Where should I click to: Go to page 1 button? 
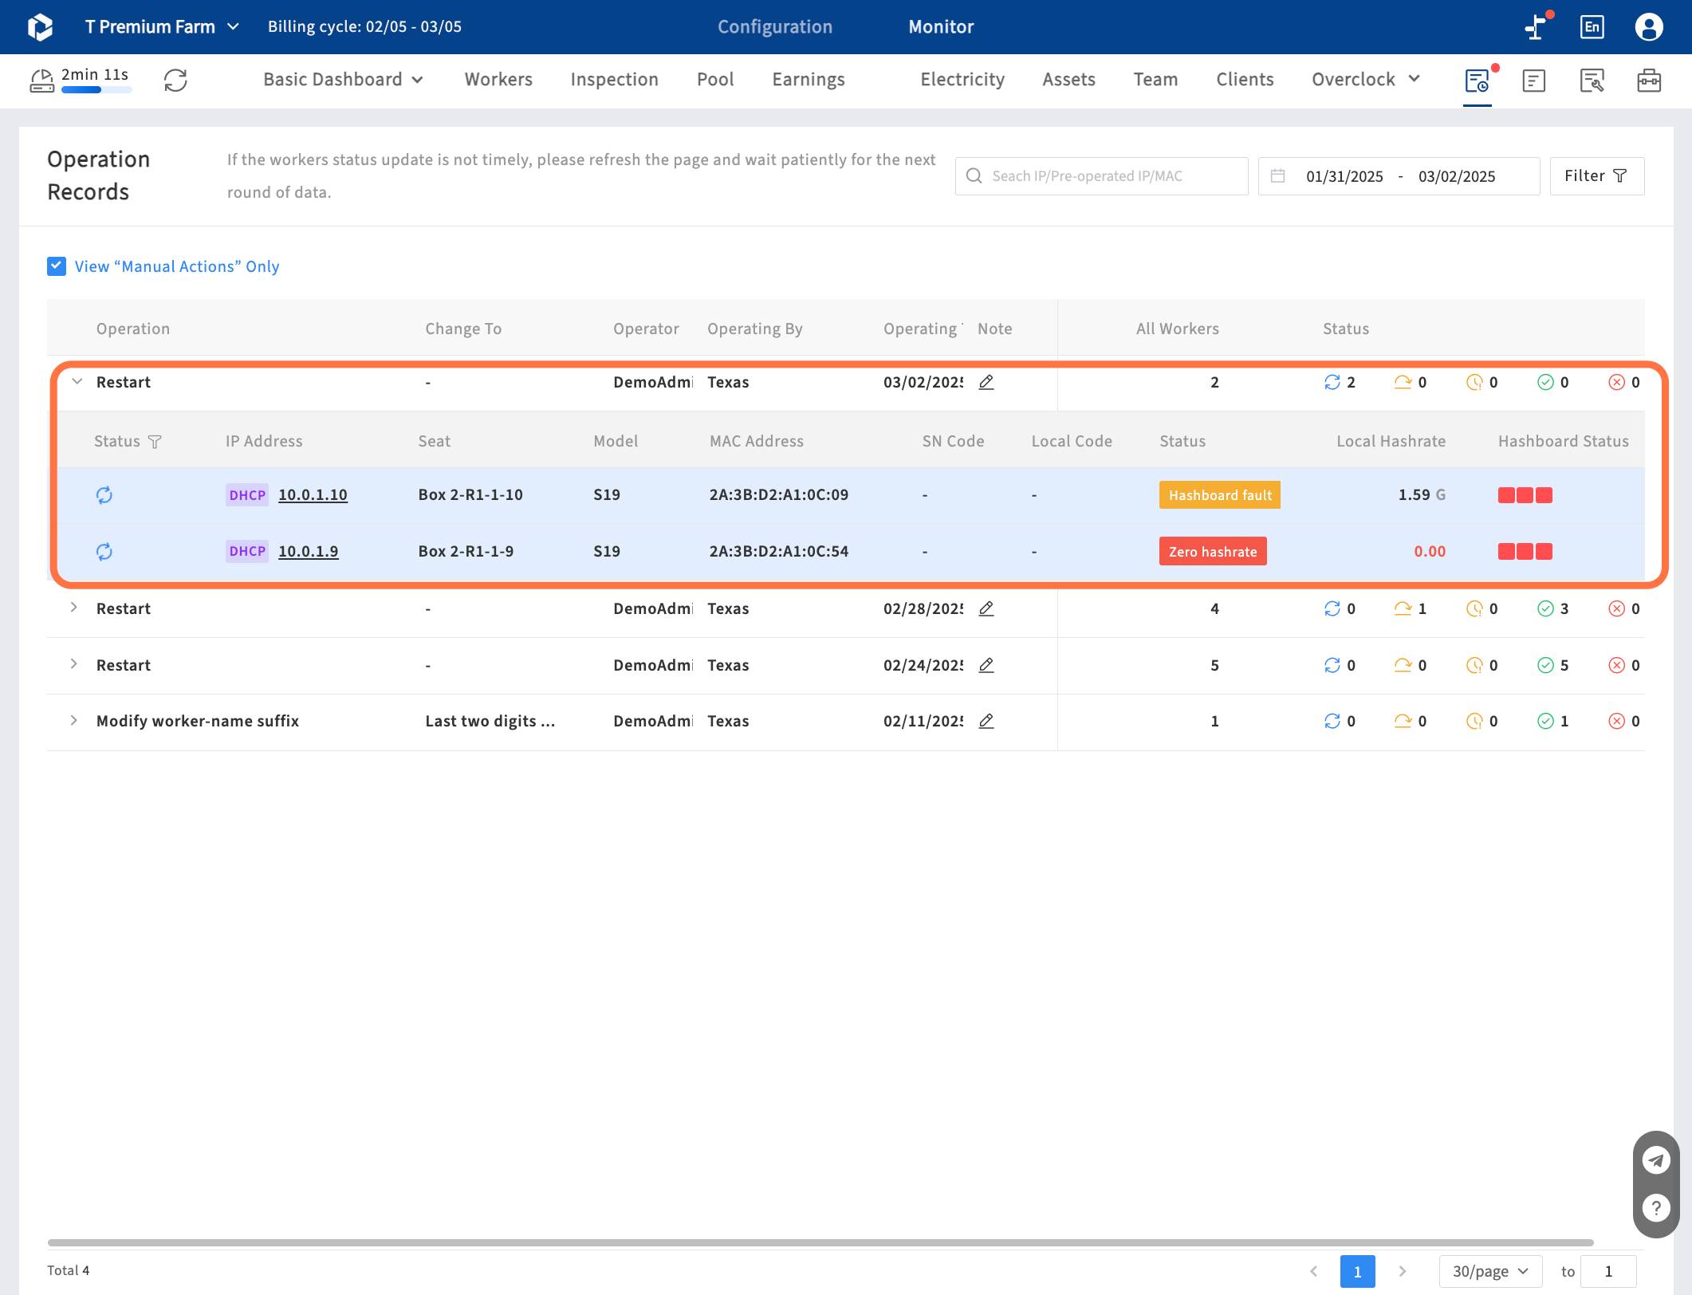tap(1357, 1271)
